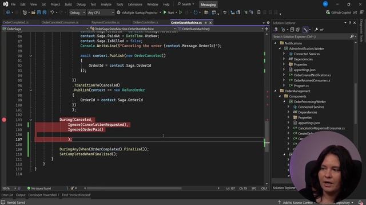366x205 pixels.
Task: Click Pending Changes Filter clock icon
Action: (283, 30)
